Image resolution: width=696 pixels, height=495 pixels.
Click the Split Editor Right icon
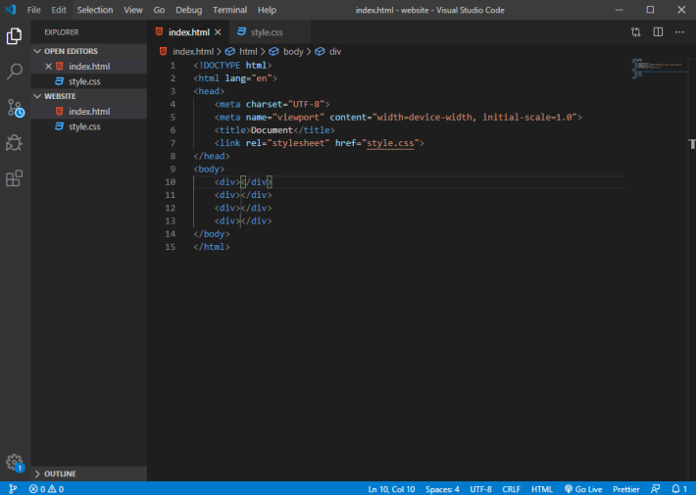point(658,32)
